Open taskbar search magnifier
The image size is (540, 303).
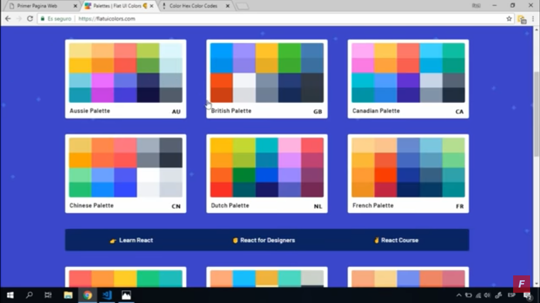tap(29, 295)
